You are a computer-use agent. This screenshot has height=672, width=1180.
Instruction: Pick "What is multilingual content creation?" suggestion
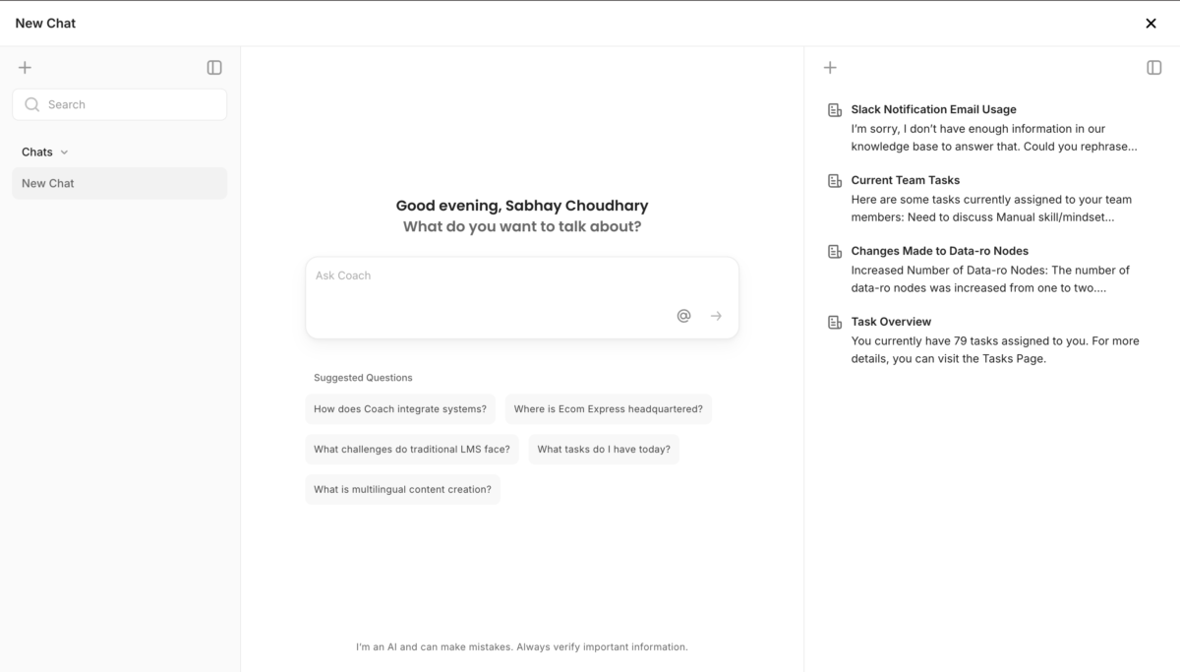pos(402,490)
